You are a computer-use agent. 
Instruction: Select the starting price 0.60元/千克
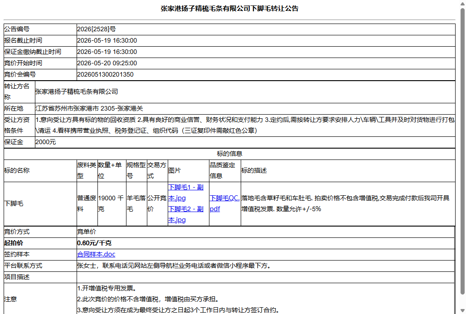click(x=94, y=243)
